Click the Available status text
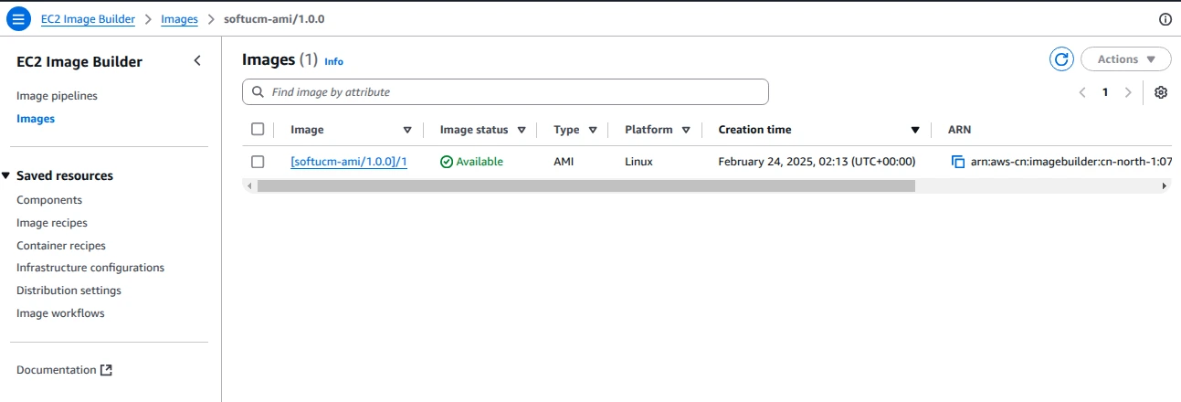 (480, 162)
